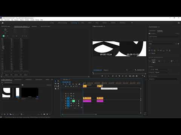Select the Ripple Edit tool
The image size is (181, 135).
click(x=55, y=84)
